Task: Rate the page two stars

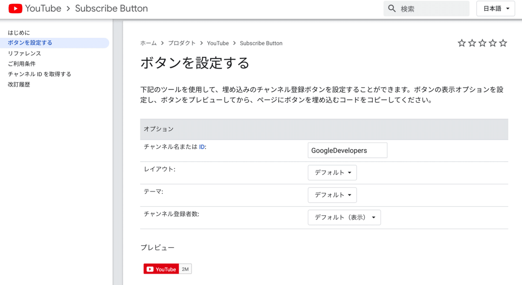Action: point(472,43)
